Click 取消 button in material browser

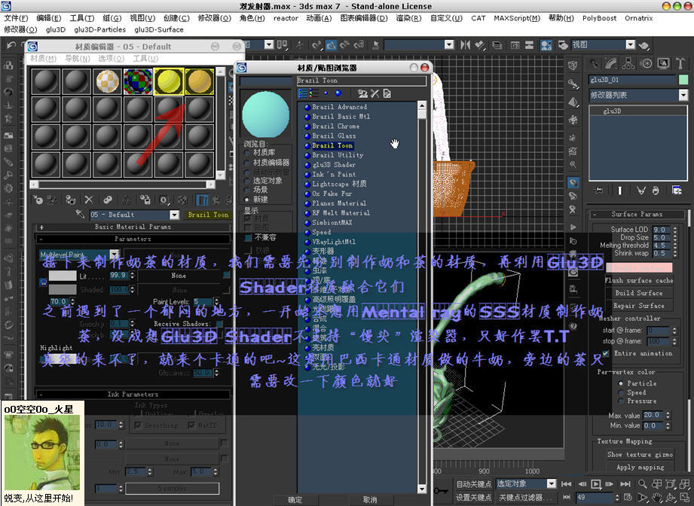[x=370, y=500]
